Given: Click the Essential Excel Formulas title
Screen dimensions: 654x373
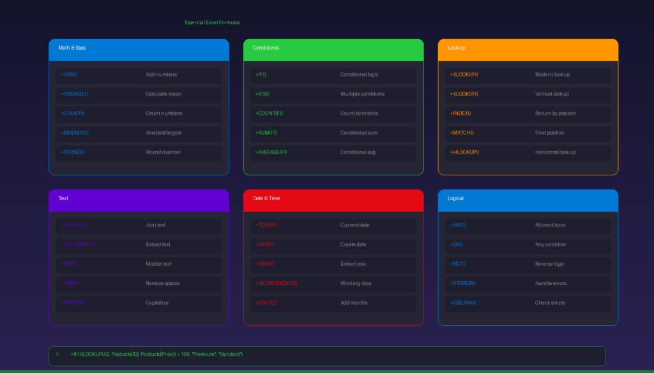Looking at the screenshot, I should [x=213, y=23].
